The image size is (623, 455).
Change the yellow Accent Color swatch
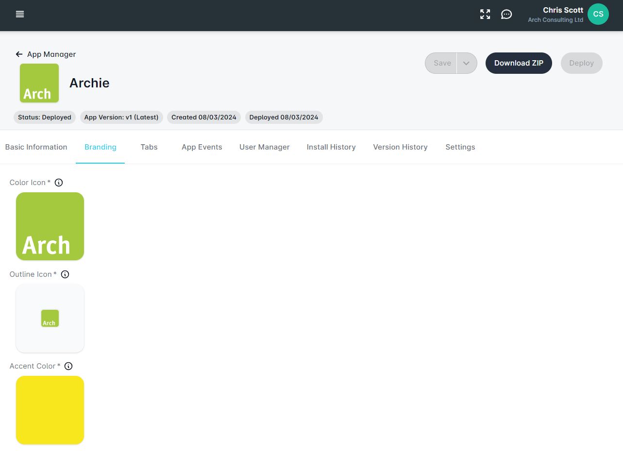(x=50, y=410)
